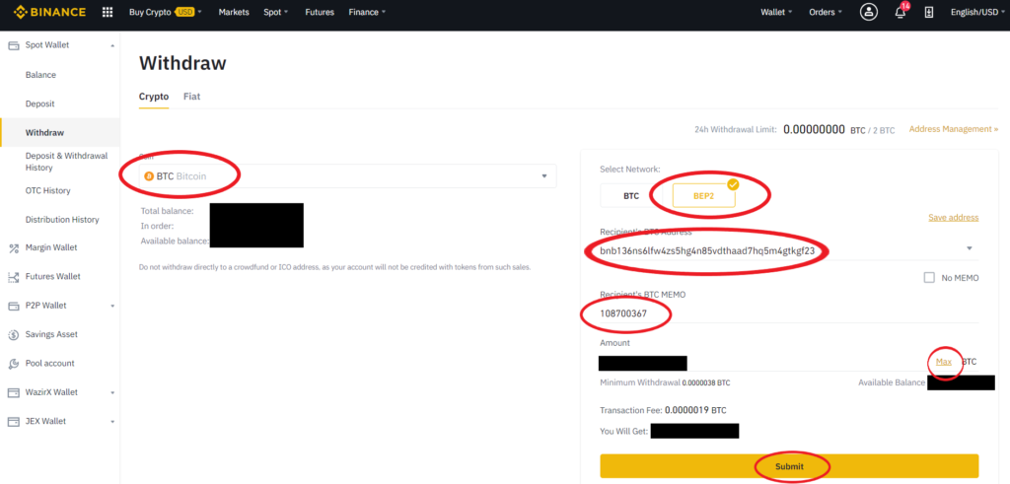This screenshot has height=484, width=1010.
Task: Open OTC History in the sidebar
Action: coord(47,190)
